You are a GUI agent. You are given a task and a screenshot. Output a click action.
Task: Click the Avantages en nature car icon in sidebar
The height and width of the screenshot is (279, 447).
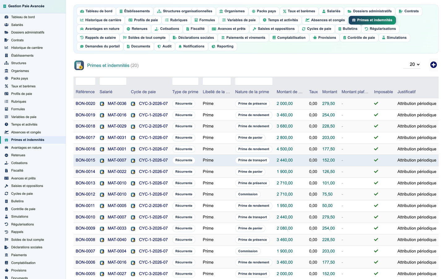(x=6, y=148)
